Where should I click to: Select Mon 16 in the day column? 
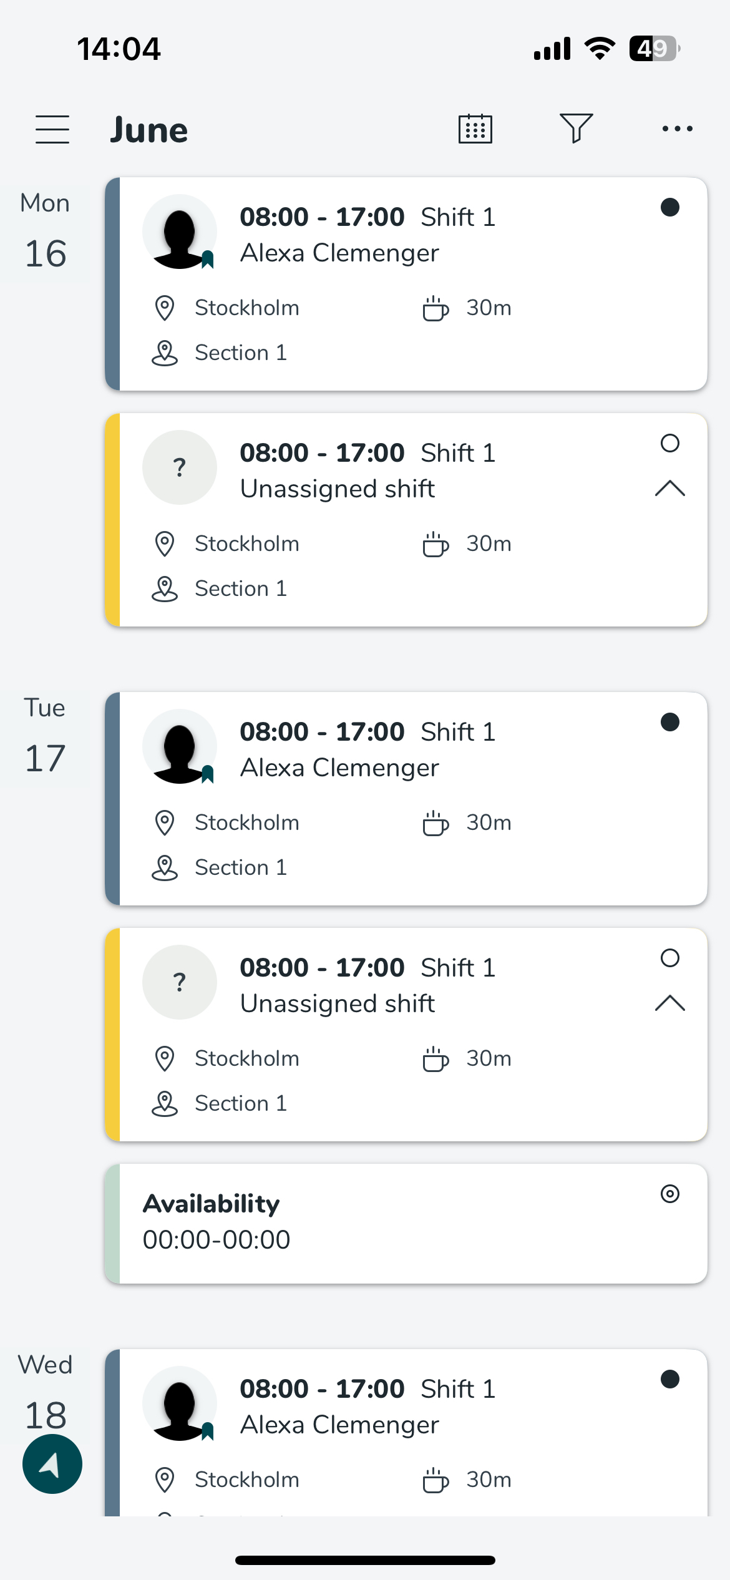(x=45, y=232)
